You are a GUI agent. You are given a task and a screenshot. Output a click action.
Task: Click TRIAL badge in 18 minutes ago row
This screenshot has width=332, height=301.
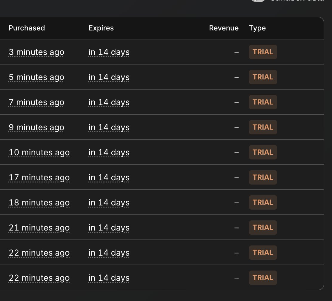(x=263, y=202)
